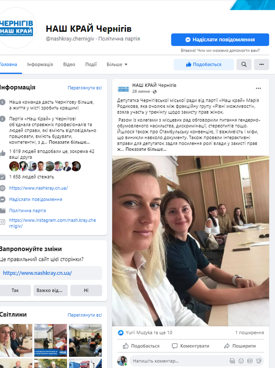275x368 pixels.
Task: Click the Напишіть коментар input field
Action: point(179,361)
